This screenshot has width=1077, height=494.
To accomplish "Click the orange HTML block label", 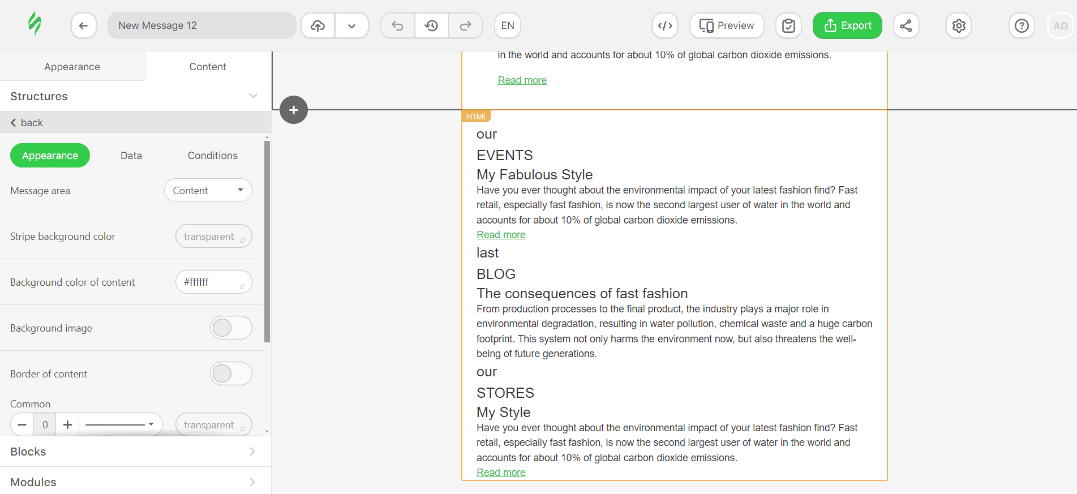I will click(x=477, y=117).
